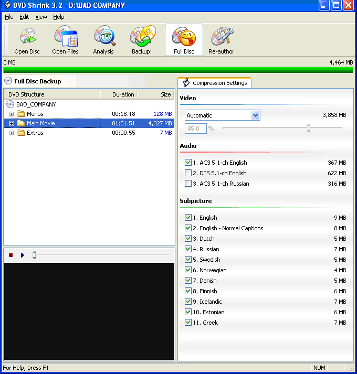The height and width of the screenshot is (374, 357).
Task: Uncheck Dutch subpicture
Action: pos(188,239)
